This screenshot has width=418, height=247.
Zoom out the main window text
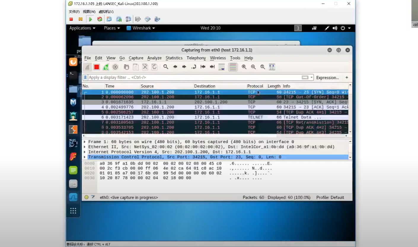[x=253, y=67]
